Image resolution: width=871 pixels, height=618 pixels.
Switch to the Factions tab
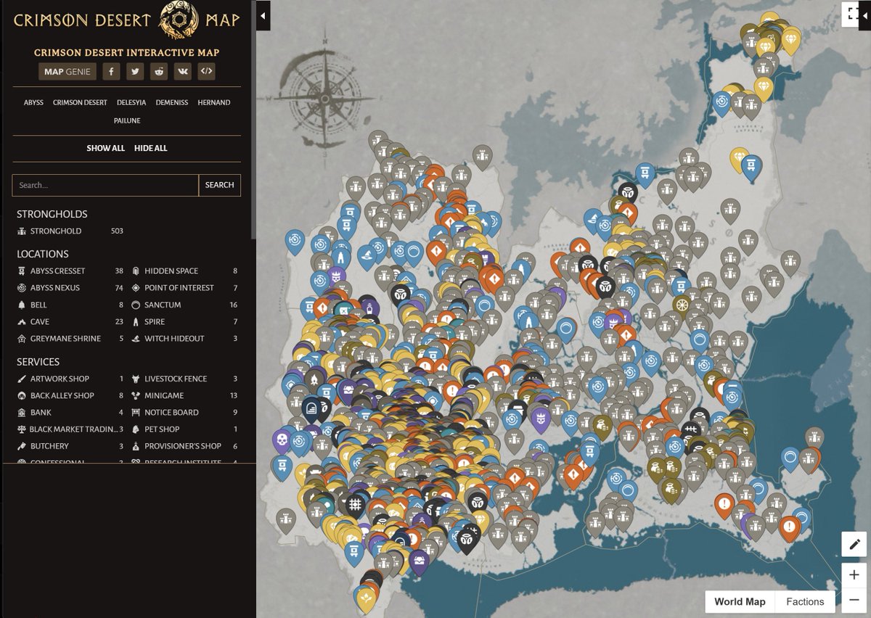click(x=805, y=601)
